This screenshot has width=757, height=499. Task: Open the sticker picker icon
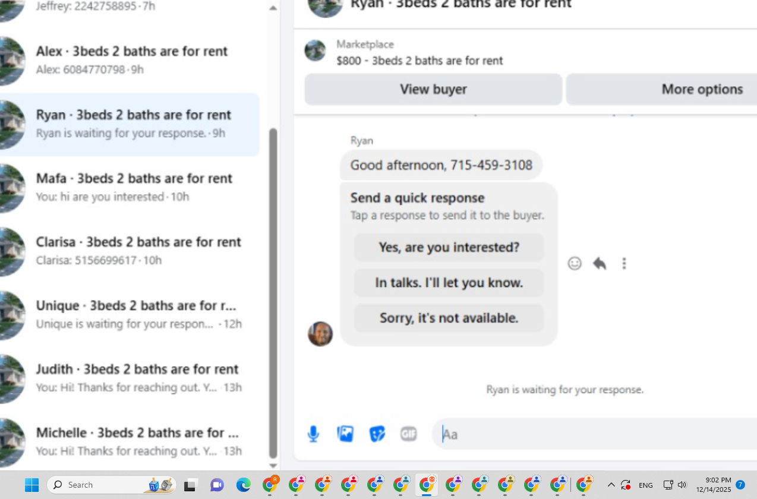pos(377,434)
